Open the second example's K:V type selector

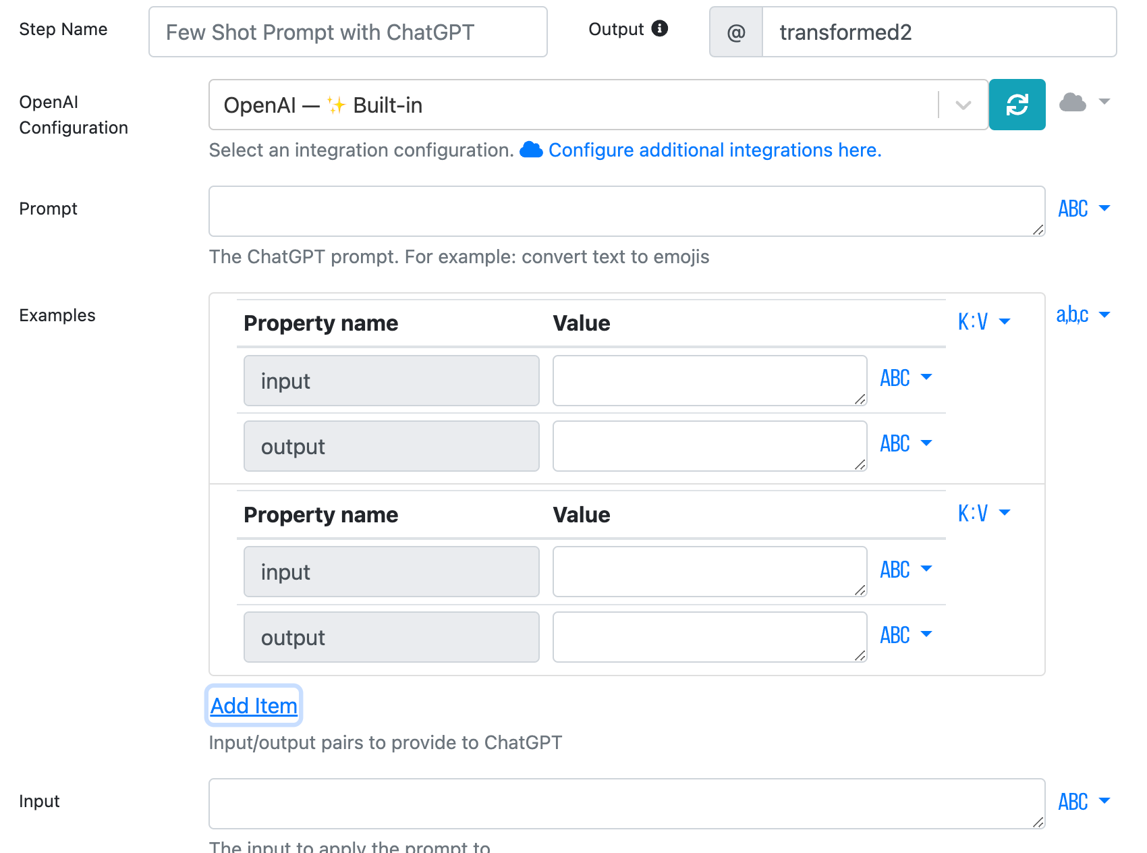click(984, 514)
